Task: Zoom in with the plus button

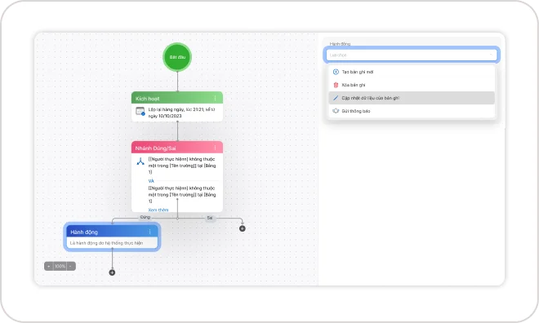Action: (49, 266)
